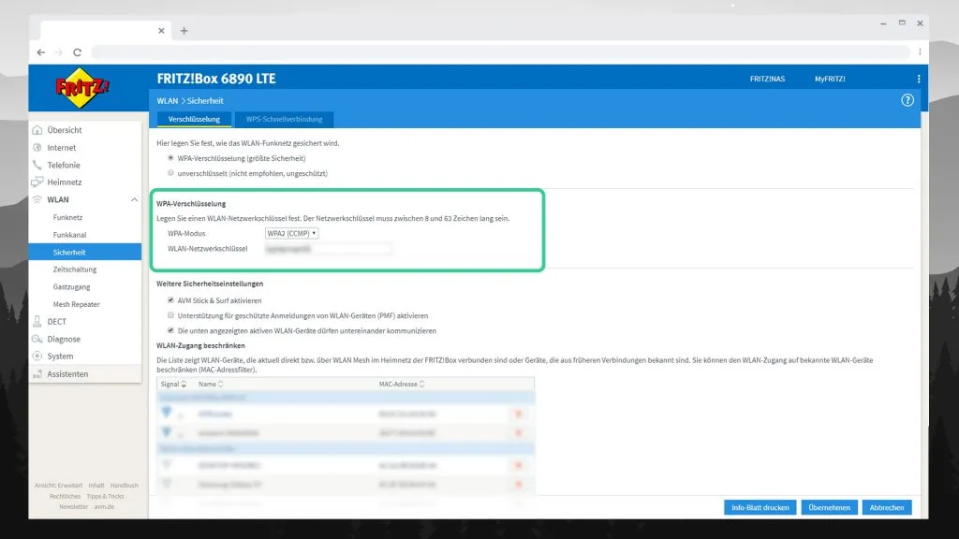Click the avm.de footer link

point(104,506)
